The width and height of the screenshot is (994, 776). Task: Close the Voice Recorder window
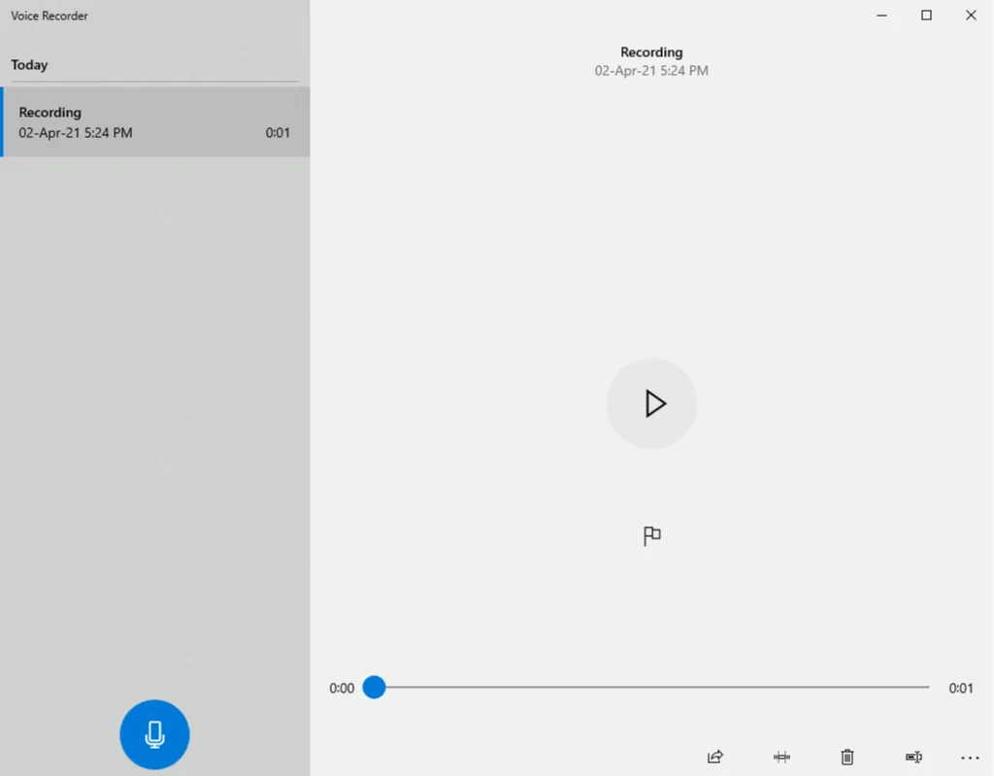pyautogui.click(x=971, y=16)
